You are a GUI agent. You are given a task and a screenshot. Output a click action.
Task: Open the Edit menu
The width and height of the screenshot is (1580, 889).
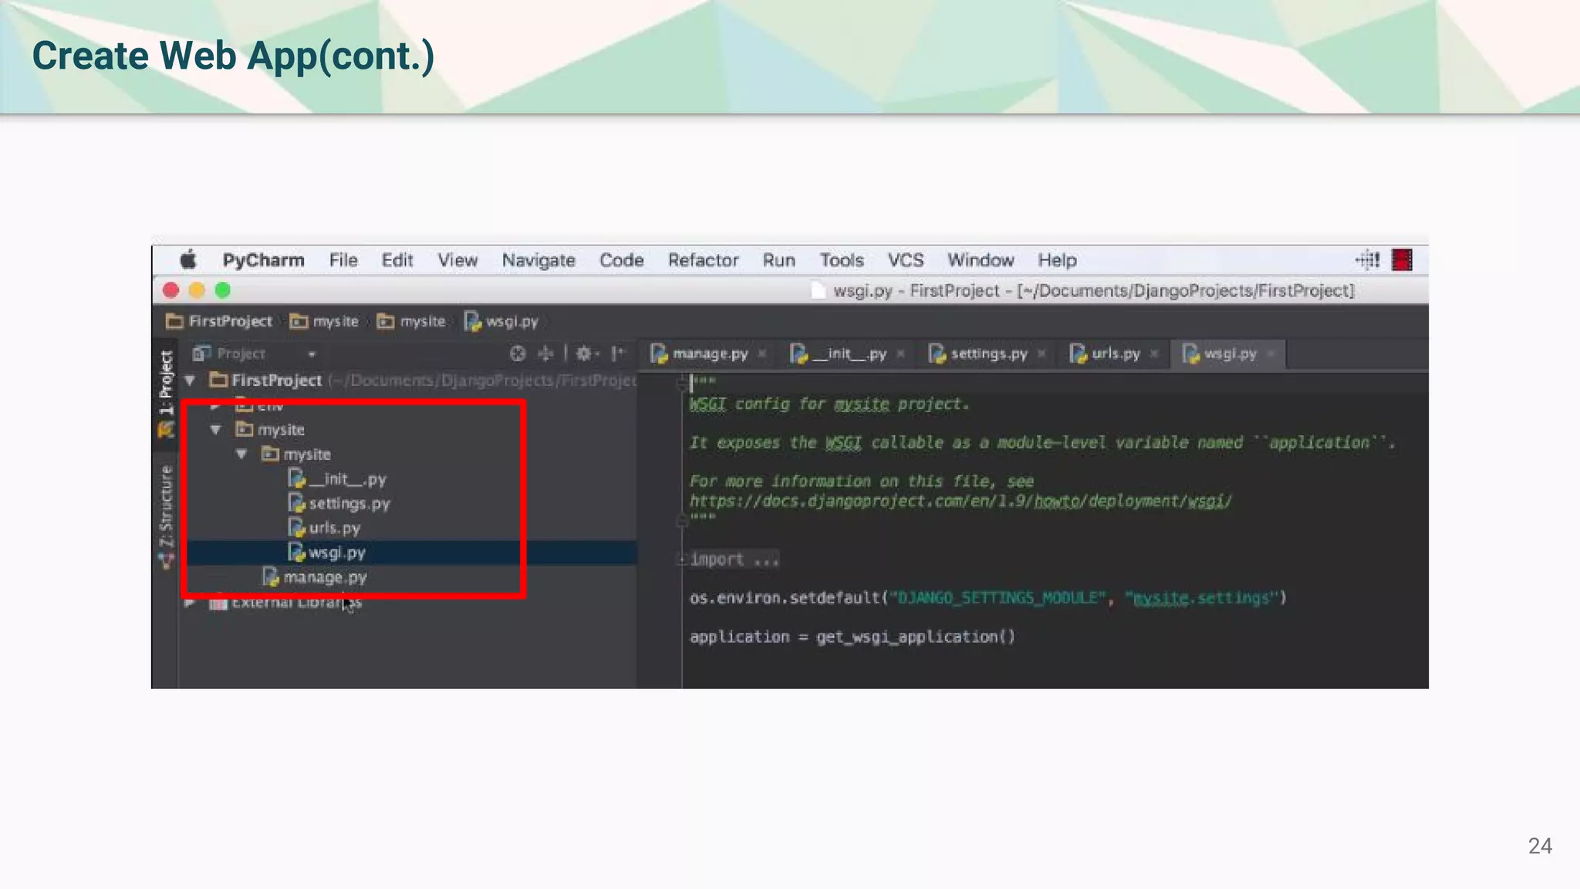[x=397, y=260]
